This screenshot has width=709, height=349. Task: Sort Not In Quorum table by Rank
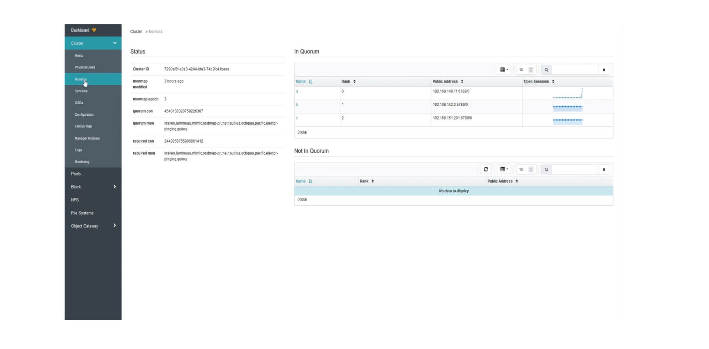367,181
